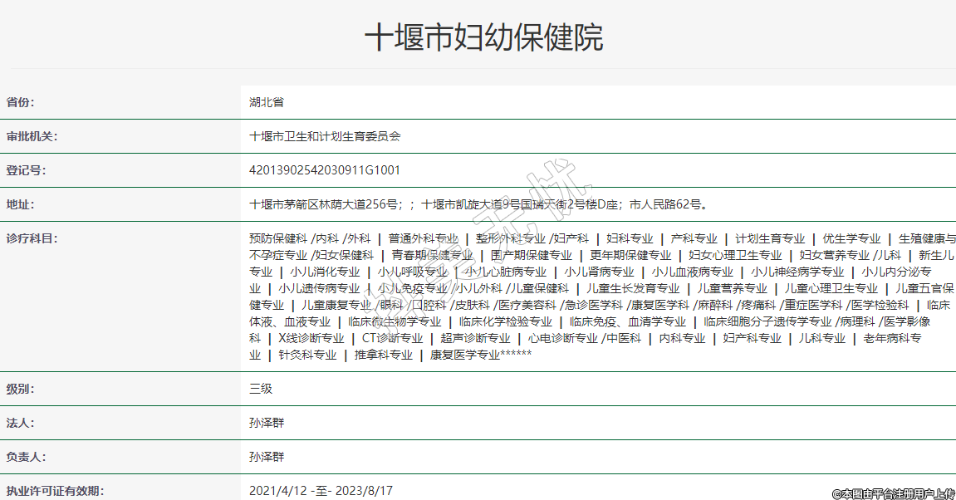Select the 诊疗科目 field label
Image resolution: width=956 pixels, height=500 pixels.
click(x=32, y=238)
